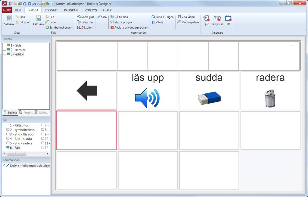This screenshot has height=197, width=308.
Task: Select the INFOGA ribbon tab
Action: click(x=33, y=10)
